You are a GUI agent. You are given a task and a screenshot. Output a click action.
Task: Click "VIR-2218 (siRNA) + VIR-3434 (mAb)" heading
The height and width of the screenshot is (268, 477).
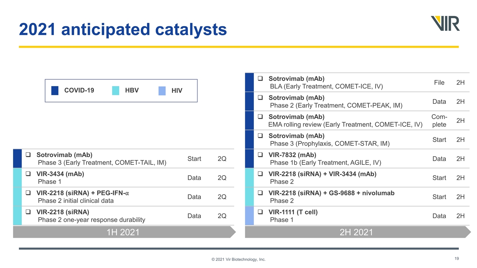[322, 174]
